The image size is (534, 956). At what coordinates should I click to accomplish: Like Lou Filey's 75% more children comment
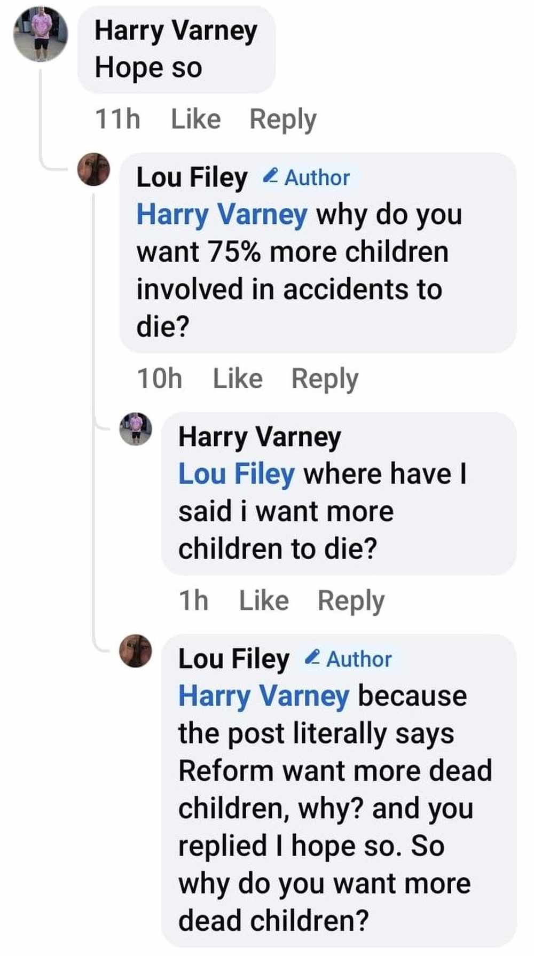[238, 379]
